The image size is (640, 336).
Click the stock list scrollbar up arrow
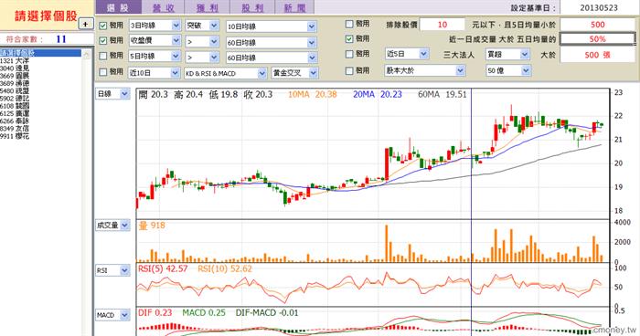[x=87, y=54]
